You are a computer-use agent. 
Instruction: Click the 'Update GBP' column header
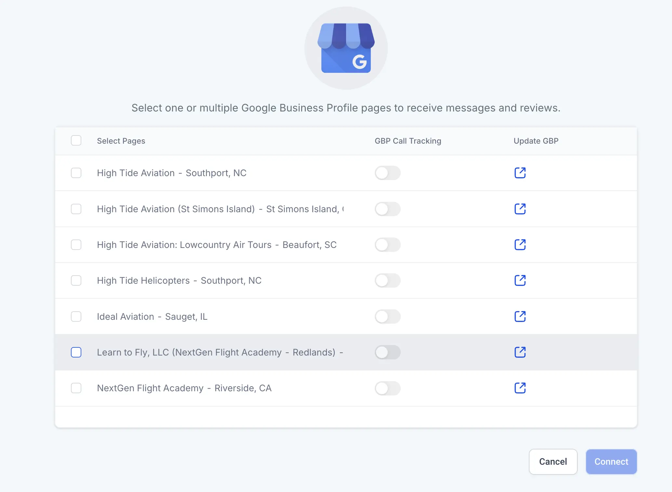[536, 141]
